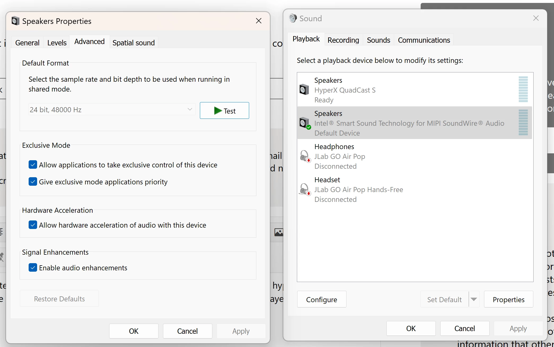Screen dimensions: 554x347
Task: Click the JLab GO Air Pop headphones icon
Action: point(305,156)
